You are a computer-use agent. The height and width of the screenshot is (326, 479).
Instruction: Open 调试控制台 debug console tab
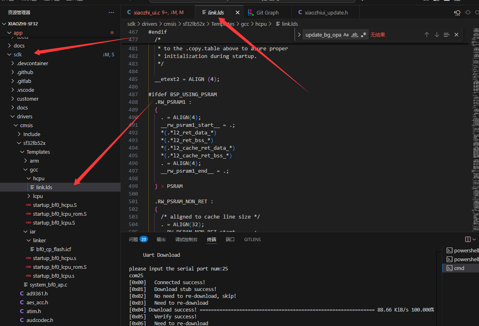tap(186, 239)
